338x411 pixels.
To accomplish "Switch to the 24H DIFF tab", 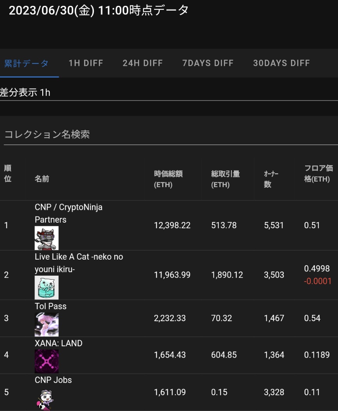I will point(143,63).
